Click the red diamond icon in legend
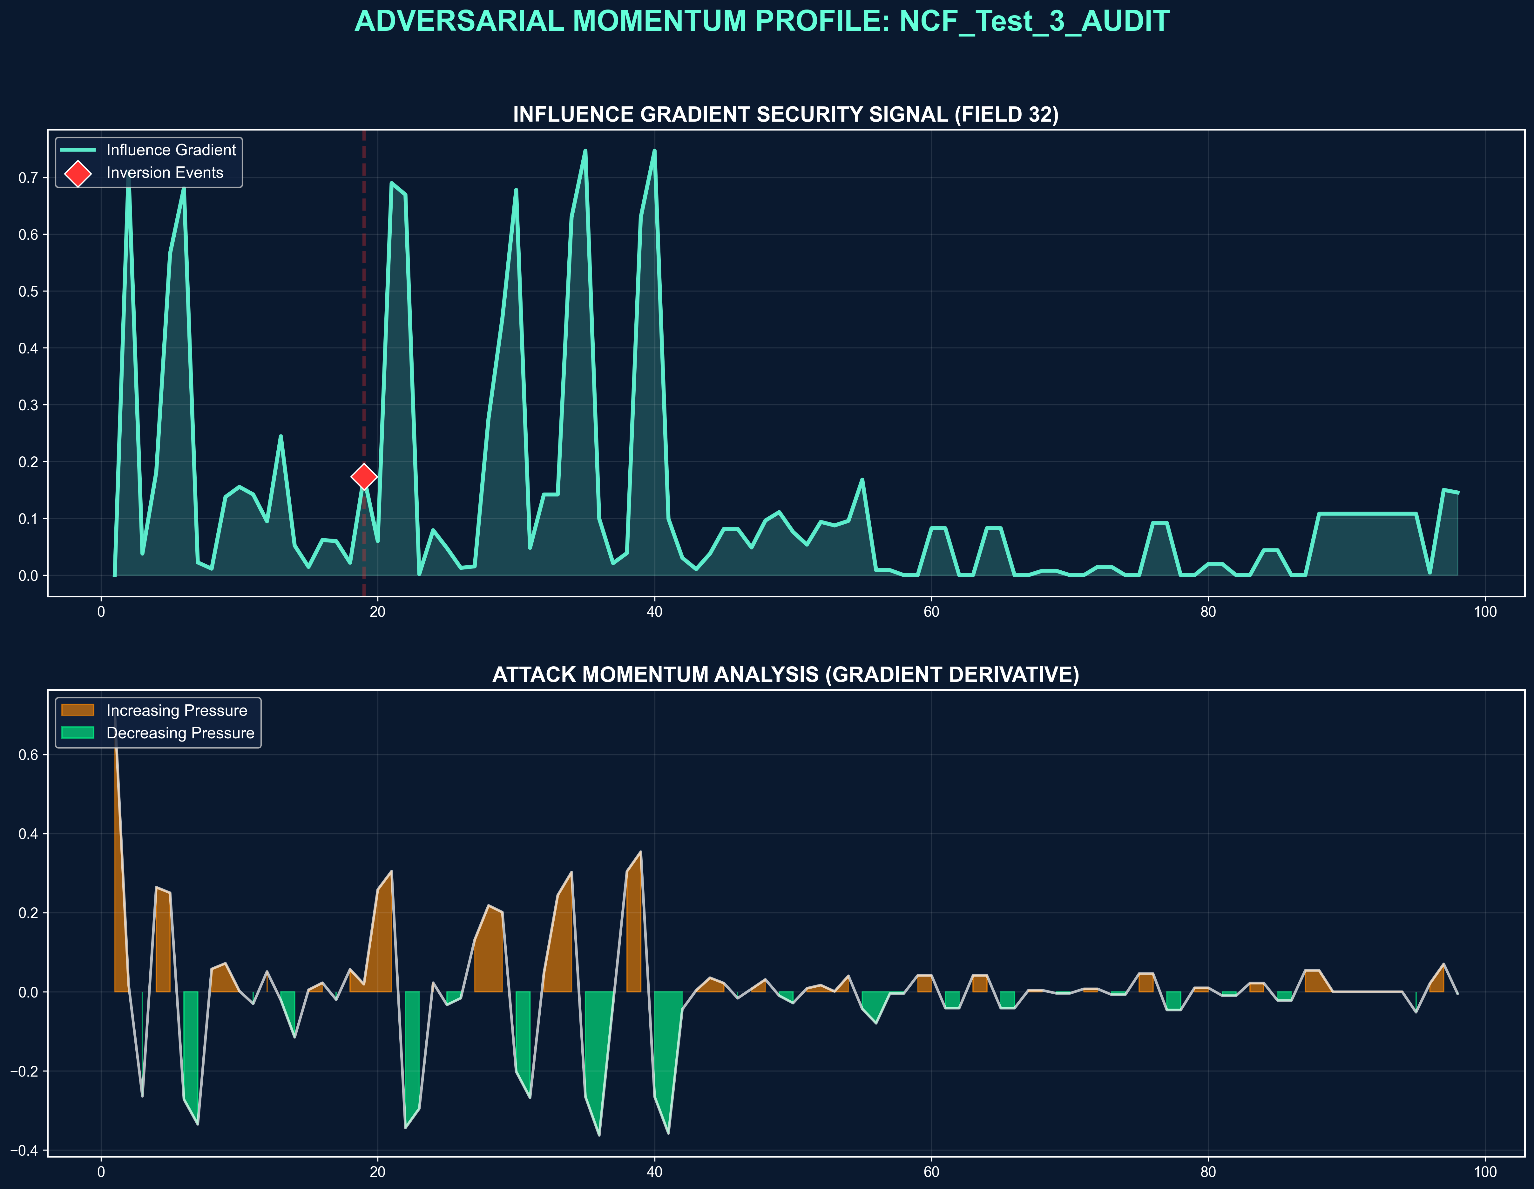Viewport: 1534px width, 1189px height. (x=78, y=173)
